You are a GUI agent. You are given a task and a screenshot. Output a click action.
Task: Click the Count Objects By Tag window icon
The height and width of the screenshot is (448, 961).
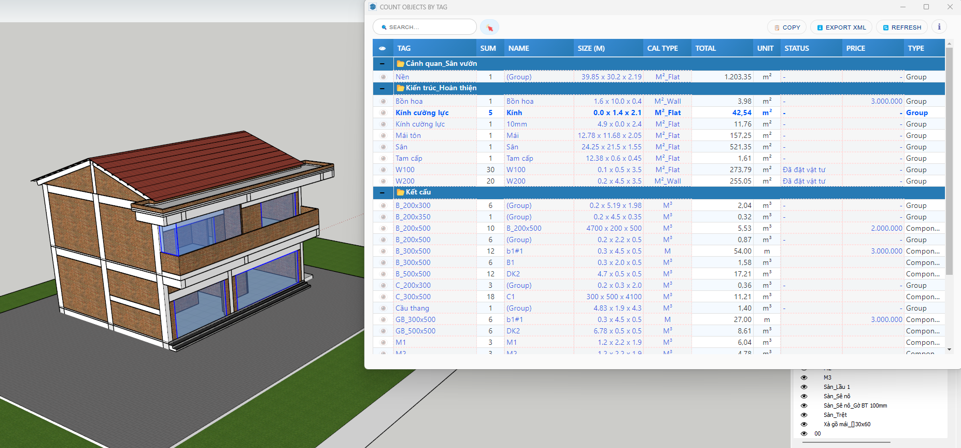click(x=373, y=7)
